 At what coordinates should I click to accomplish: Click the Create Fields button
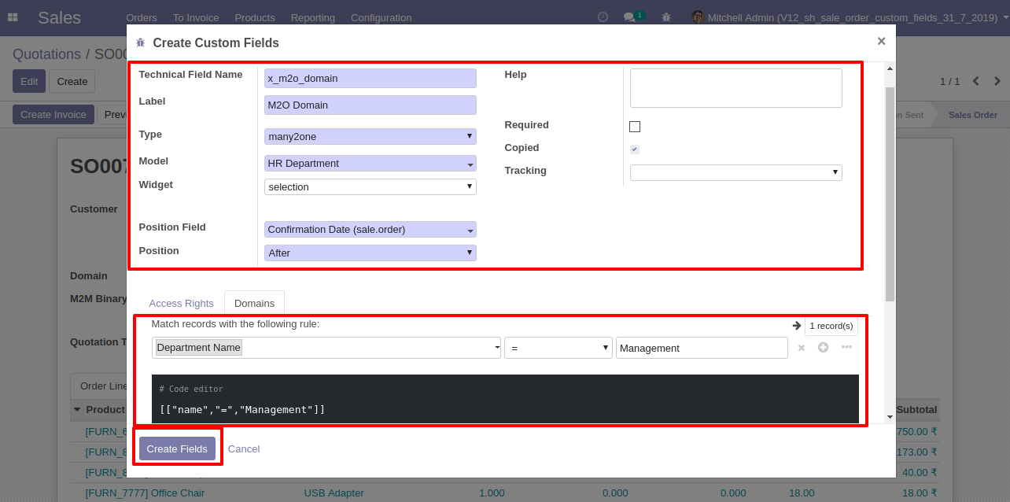177,448
